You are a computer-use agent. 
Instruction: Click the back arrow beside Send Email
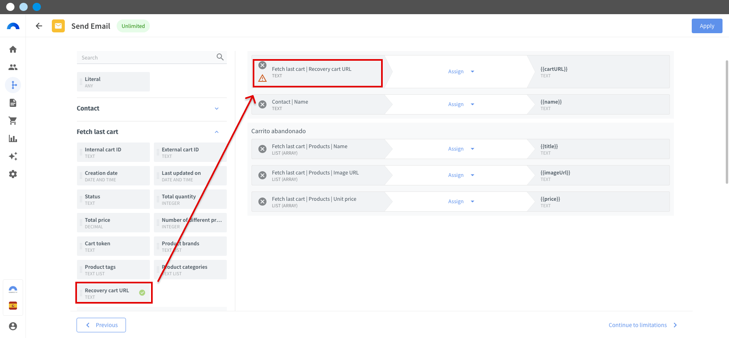coord(39,26)
